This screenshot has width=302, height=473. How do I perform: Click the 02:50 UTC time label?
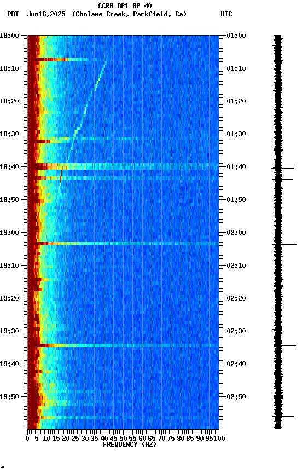coord(236,397)
